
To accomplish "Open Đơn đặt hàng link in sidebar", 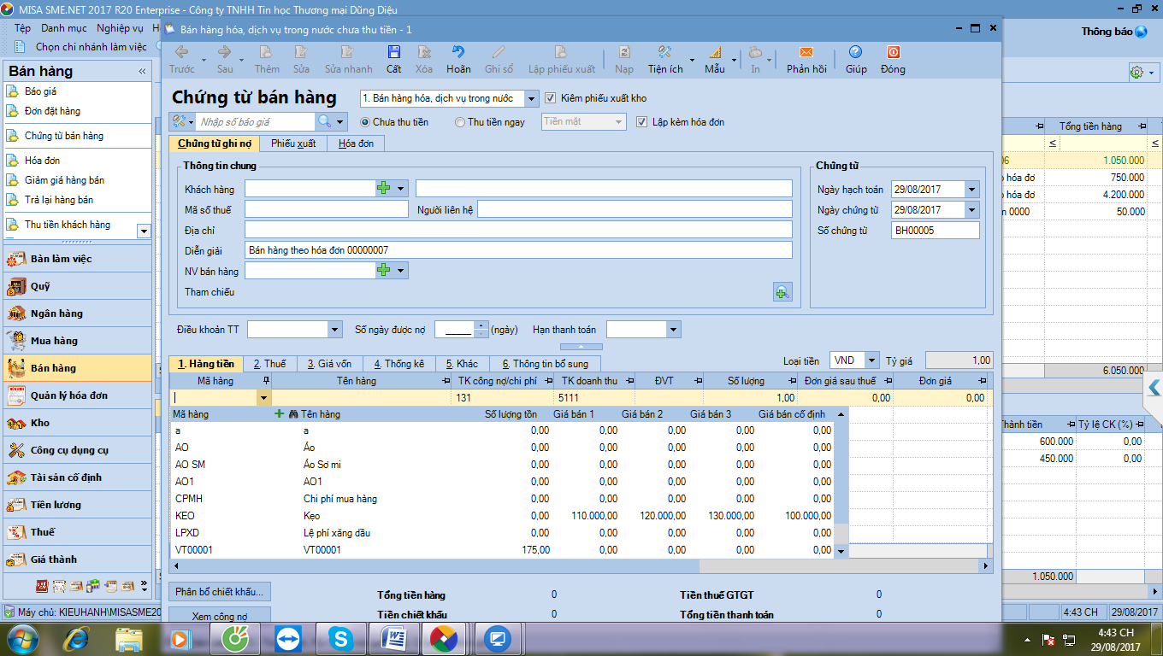I will pyautogui.click(x=53, y=111).
